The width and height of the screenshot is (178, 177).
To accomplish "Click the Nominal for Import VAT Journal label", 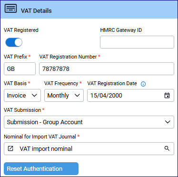I will 40,137.
